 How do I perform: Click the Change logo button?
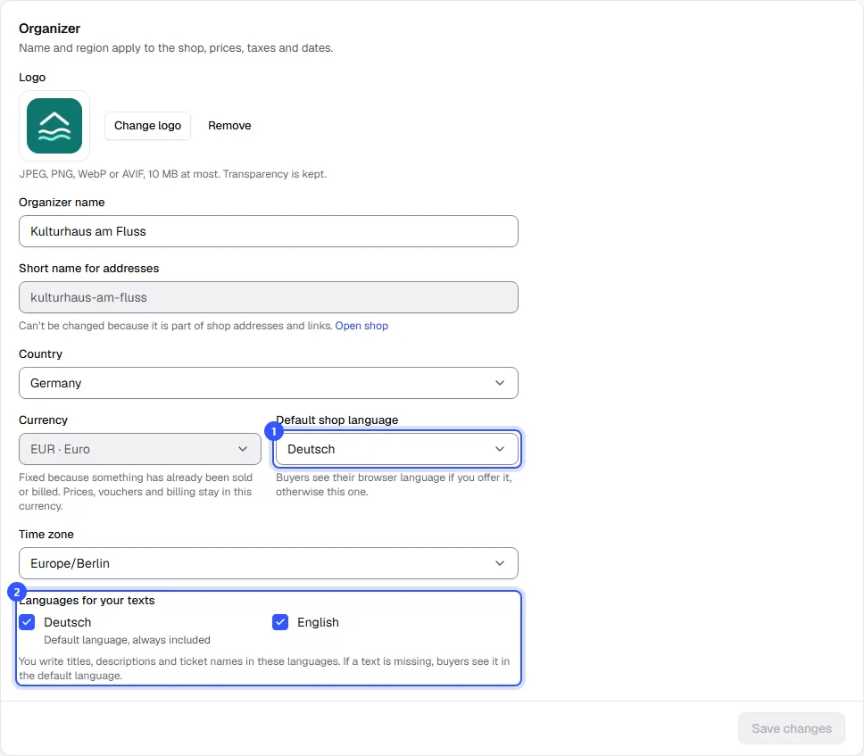[x=147, y=126]
